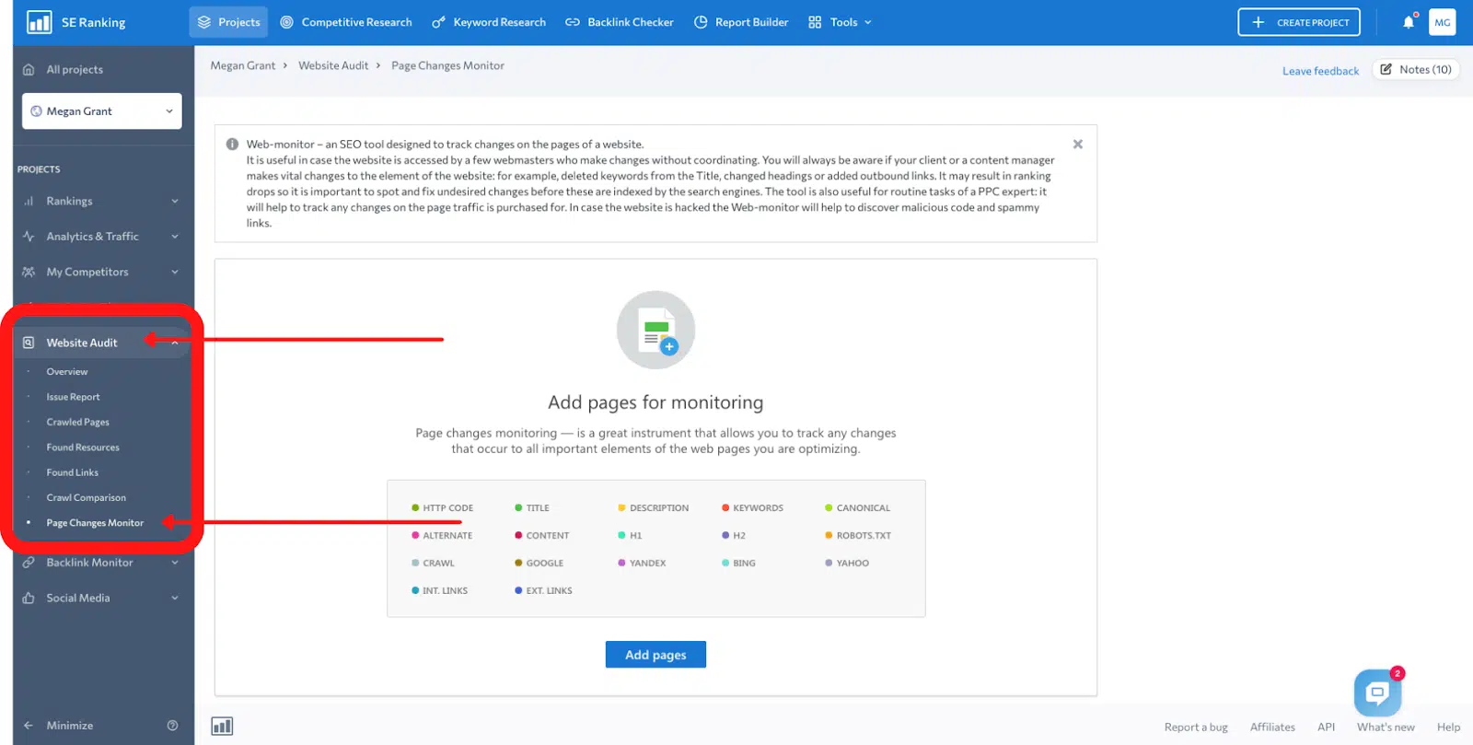1473x745 pixels.
Task: Select Issue Report in sidebar
Action: click(x=73, y=397)
